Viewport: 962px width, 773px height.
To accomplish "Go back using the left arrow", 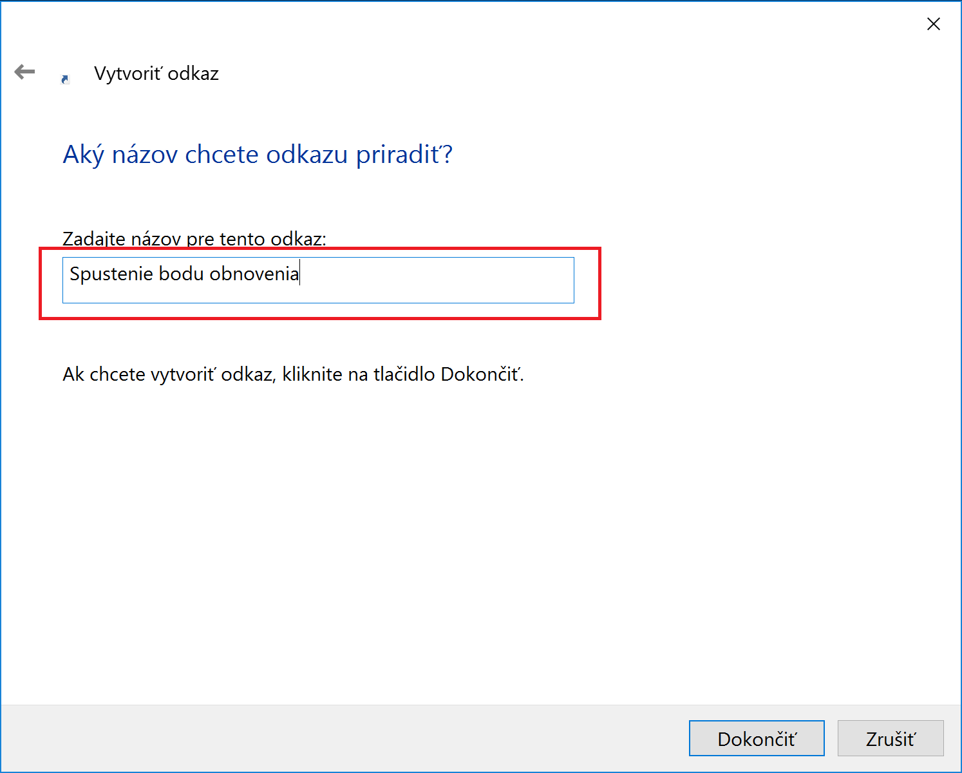I will pyautogui.click(x=24, y=72).
